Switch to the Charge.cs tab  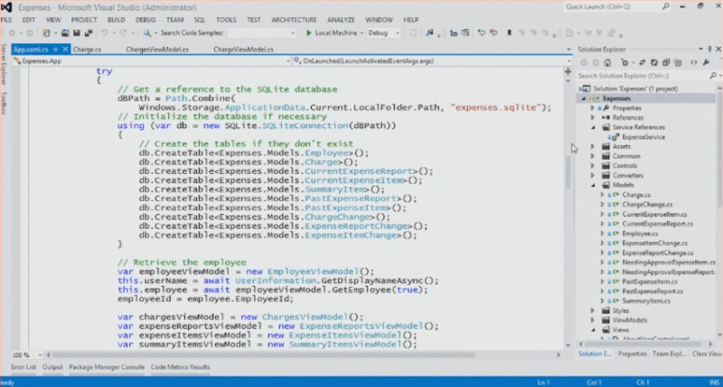coord(87,50)
